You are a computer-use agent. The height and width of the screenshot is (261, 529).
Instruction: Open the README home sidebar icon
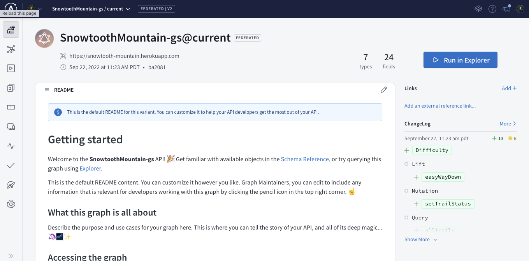pyautogui.click(x=11, y=30)
